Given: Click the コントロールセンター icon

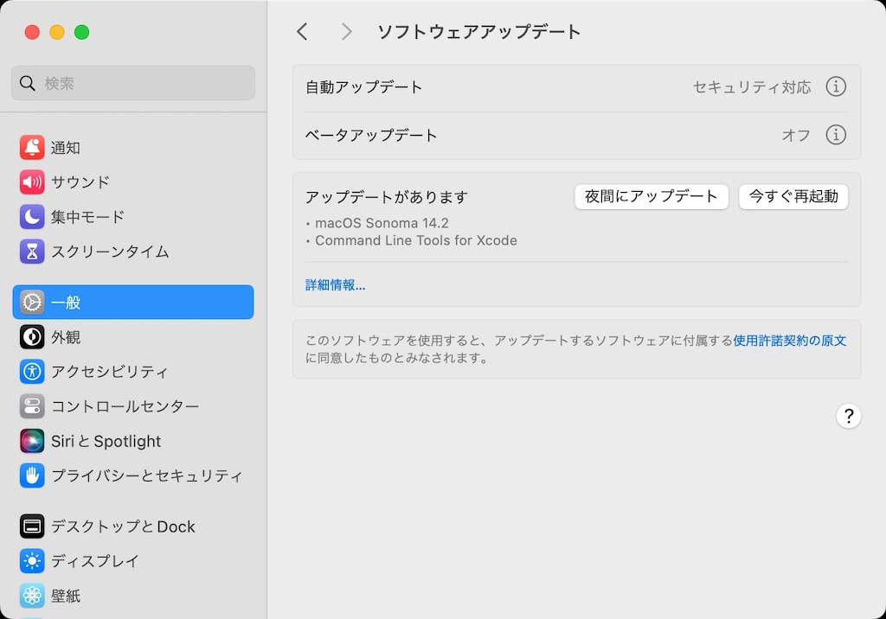Looking at the screenshot, I should 32,406.
